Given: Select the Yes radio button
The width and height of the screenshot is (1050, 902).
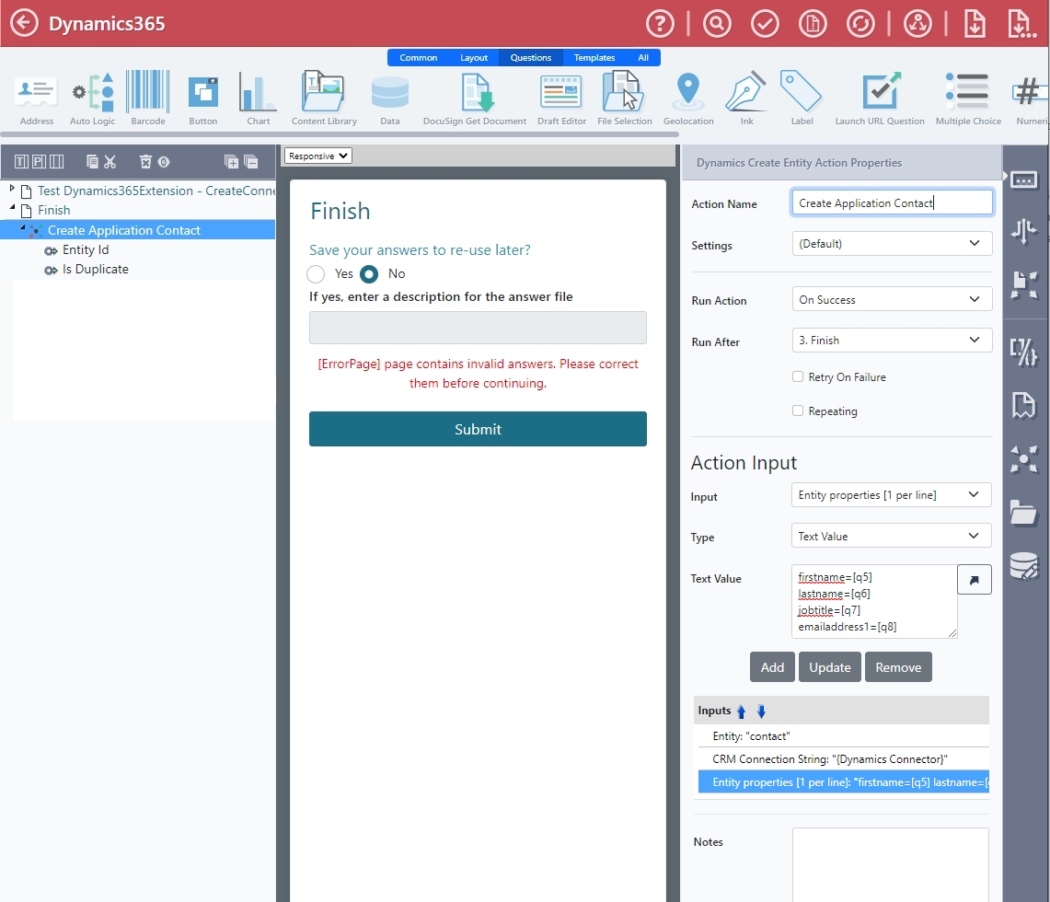Looking at the screenshot, I should (x=316, y=274).
